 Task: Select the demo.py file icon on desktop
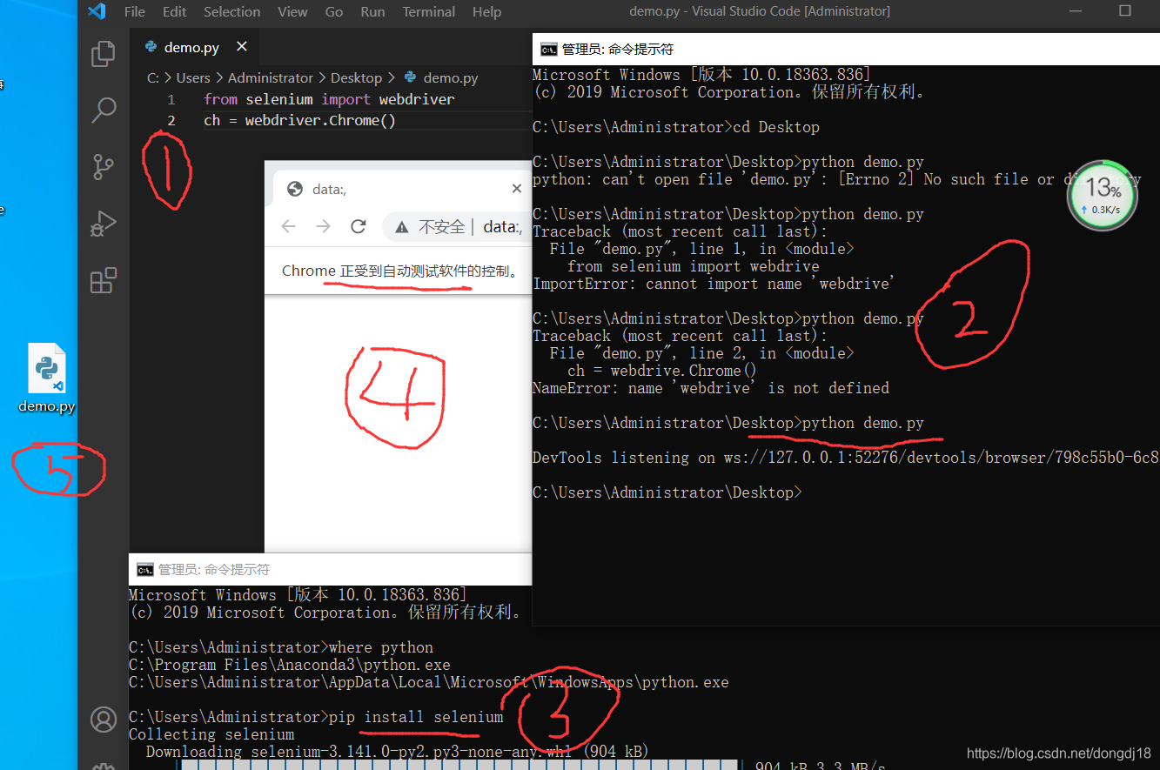tap(47, 378)
